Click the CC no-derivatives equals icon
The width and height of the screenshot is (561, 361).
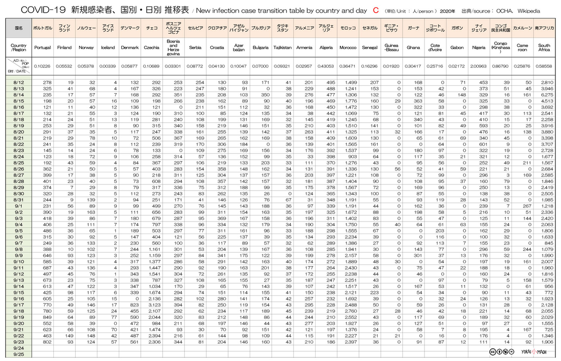(x=511, y=352)
